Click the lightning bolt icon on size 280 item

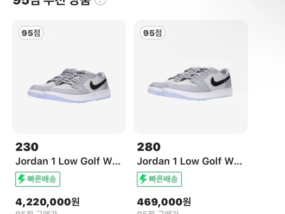coord(143,179)
